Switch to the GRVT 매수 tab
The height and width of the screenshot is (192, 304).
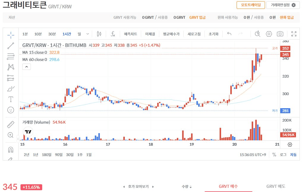(228, 186)
